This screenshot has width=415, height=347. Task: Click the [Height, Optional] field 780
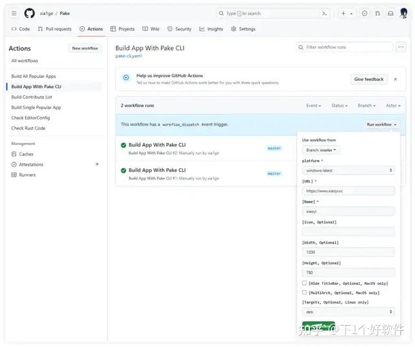point(349,273)
